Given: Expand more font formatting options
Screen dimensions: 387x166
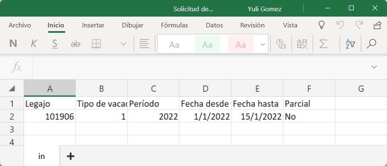Looking at the screenshot, I should click(x=123, y=44).
